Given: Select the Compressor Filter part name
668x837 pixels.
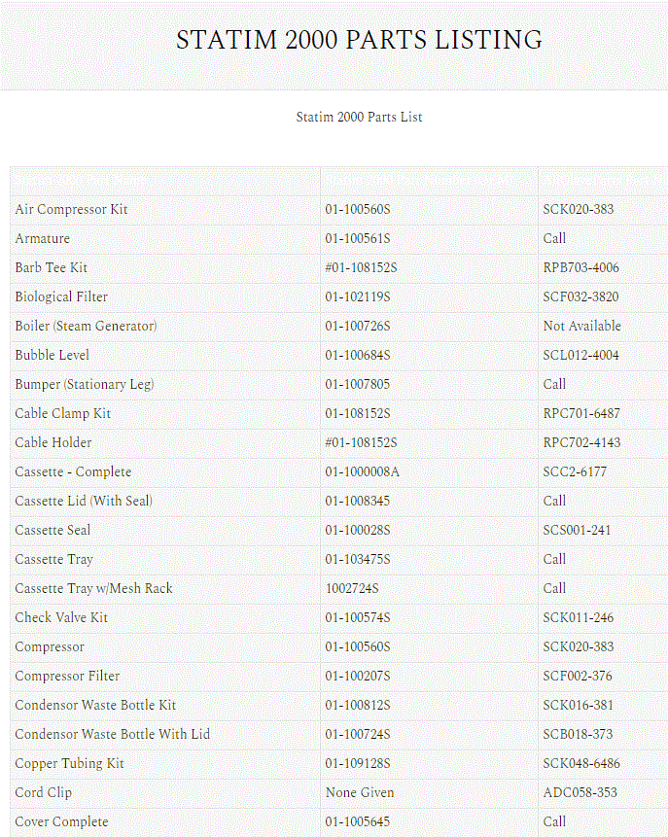Looking at the screenshot, I should (x=67, y=676).
